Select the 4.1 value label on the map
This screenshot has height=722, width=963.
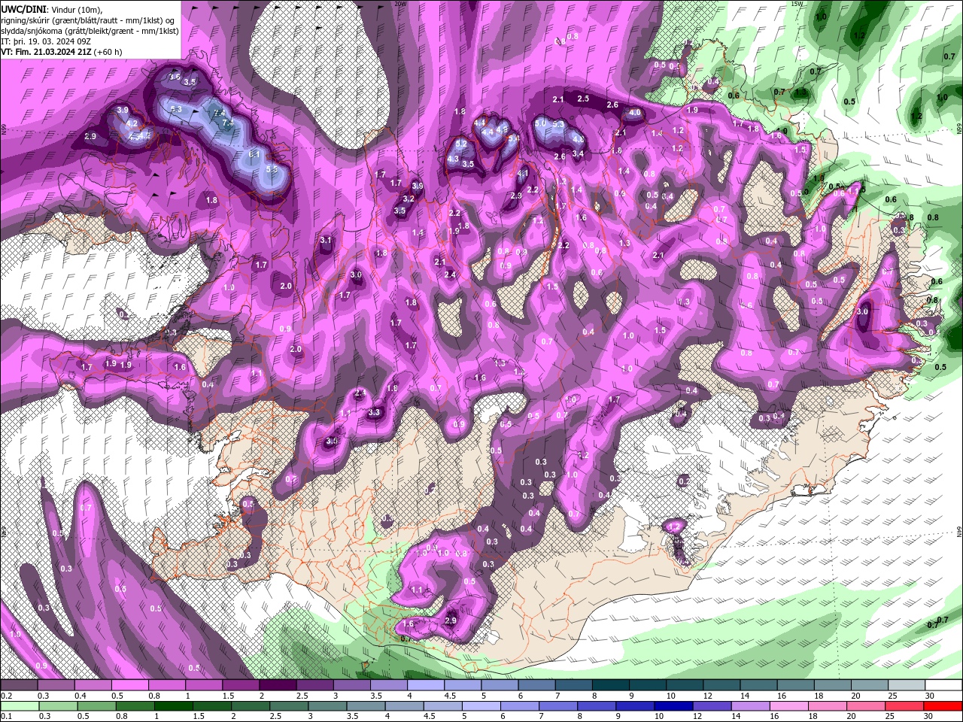click(523, 174)
